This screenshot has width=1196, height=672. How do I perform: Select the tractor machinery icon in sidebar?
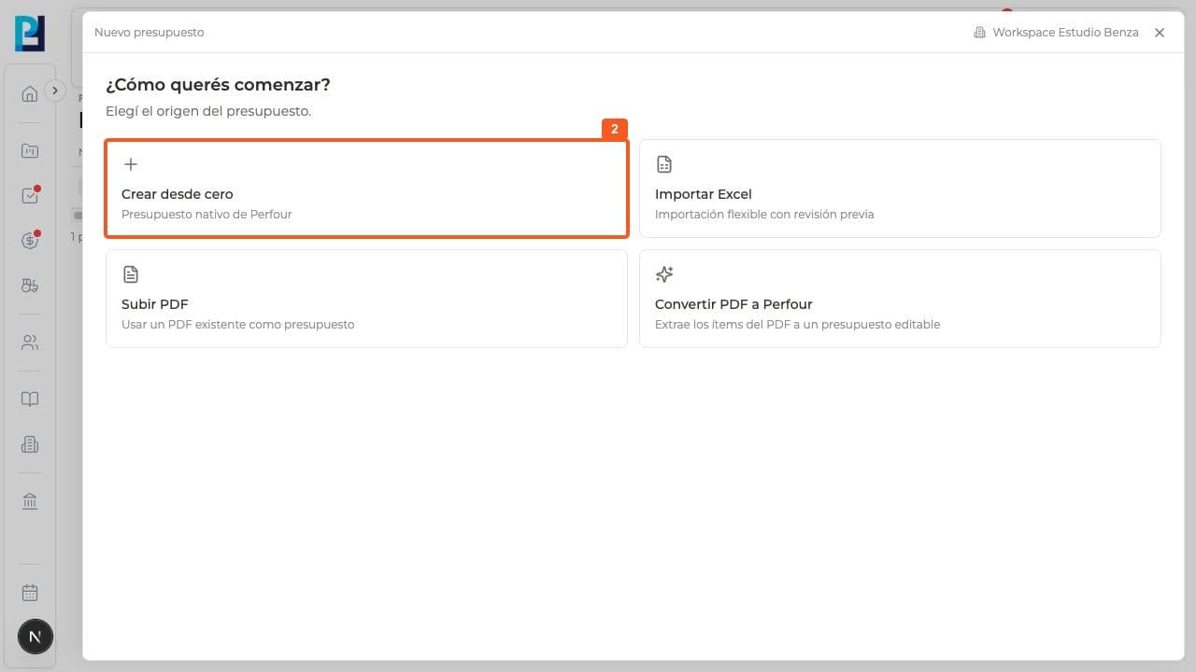click(30, 286)
